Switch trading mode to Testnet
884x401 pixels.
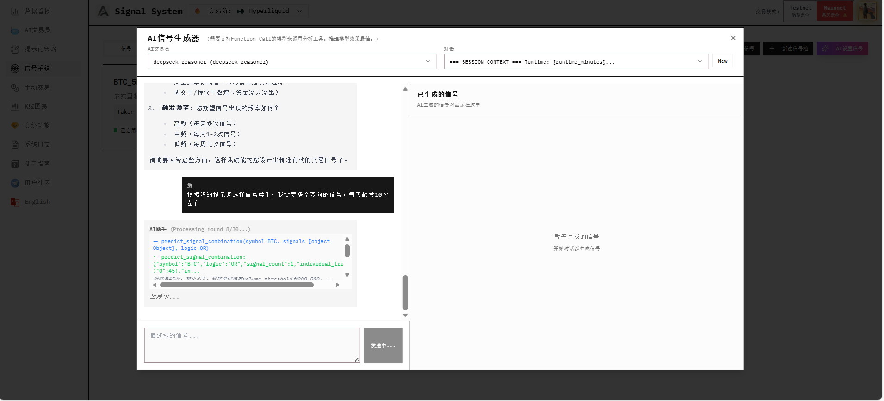800,11
